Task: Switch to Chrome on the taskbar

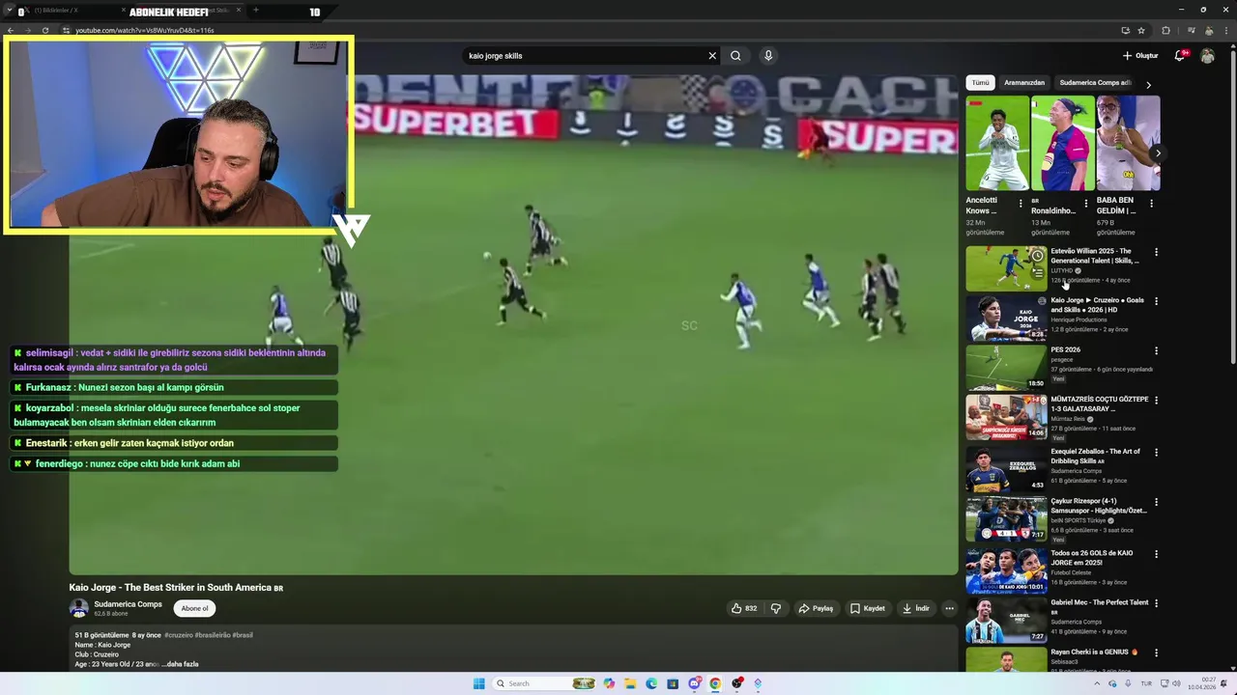Action: point(715,683)
